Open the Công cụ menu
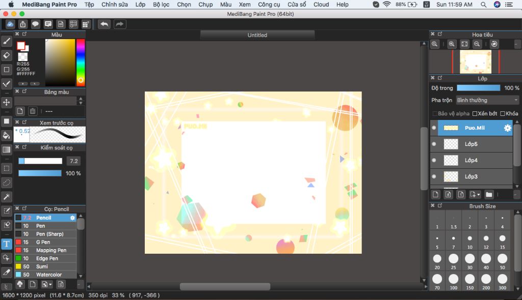The width and height of the screenshot is (522, 300). tap(269, 5)
